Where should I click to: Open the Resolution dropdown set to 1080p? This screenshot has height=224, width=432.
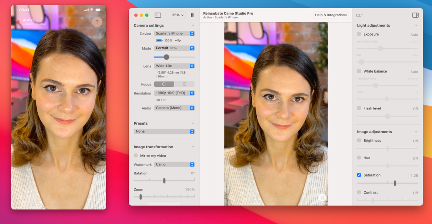(174, 93)
